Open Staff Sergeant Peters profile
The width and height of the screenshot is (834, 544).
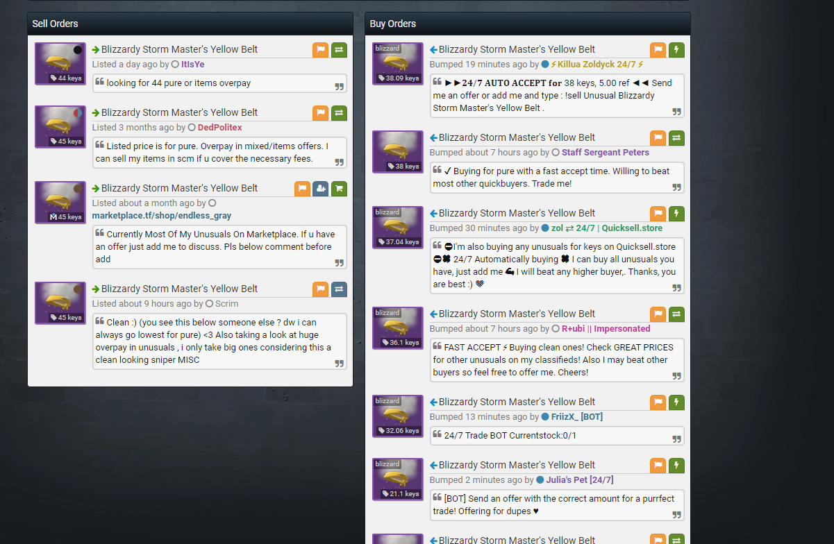click(606, 153)
